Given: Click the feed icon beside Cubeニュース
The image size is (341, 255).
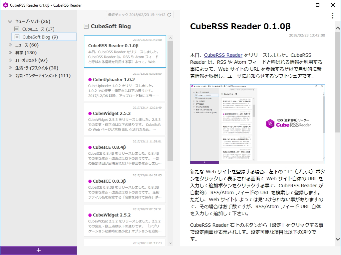Looking at the screenshot, I should point(17,29).
